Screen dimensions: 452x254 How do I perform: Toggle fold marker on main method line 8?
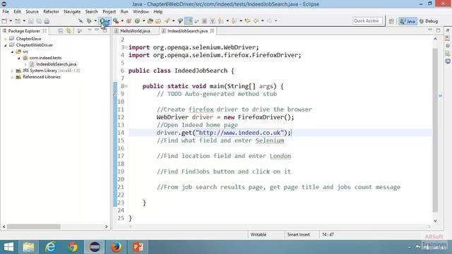126,86
